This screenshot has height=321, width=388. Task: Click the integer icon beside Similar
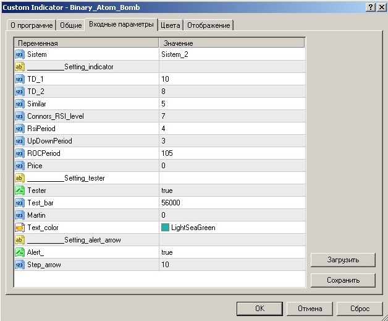20,104
